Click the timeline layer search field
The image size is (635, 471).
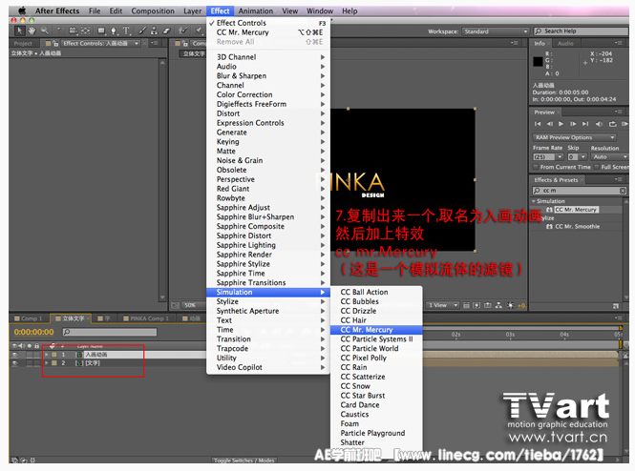click(110, 332)
